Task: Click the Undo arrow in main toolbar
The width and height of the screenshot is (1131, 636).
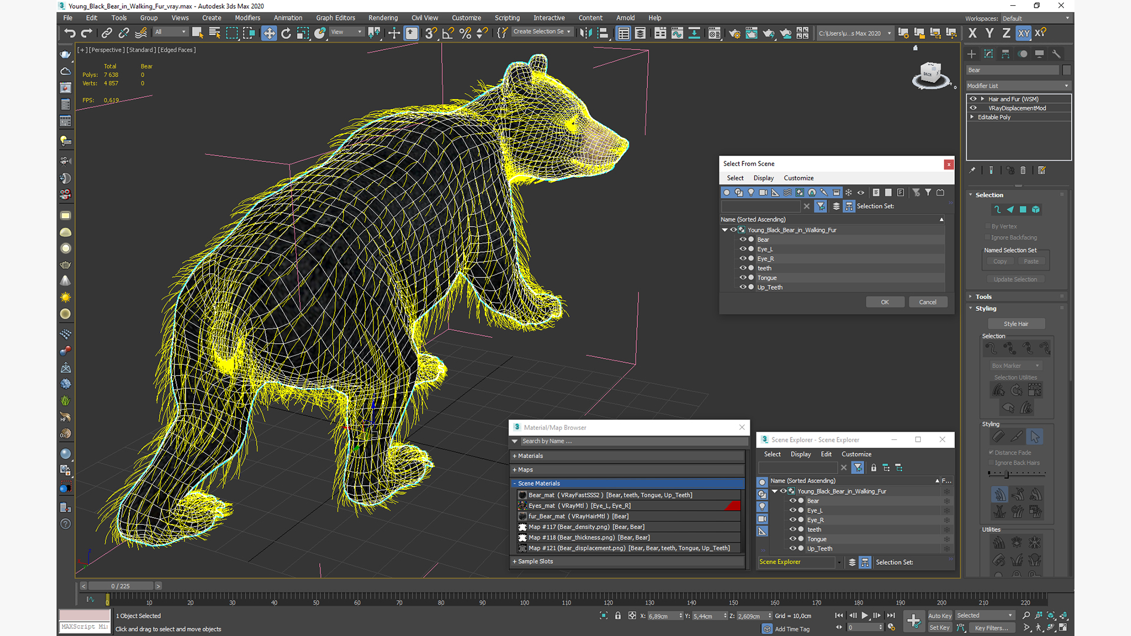Action: [70, 33]
